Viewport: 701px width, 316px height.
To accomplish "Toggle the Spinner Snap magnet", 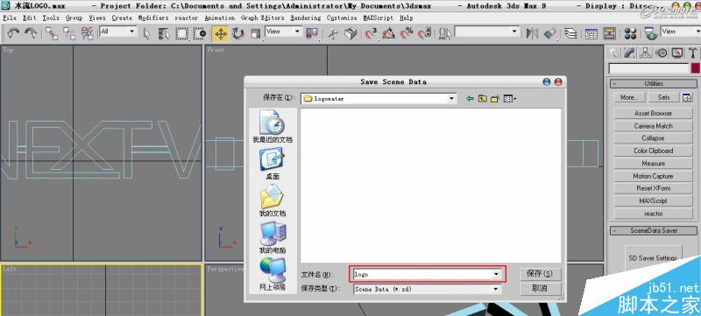I will click(425, 33).
